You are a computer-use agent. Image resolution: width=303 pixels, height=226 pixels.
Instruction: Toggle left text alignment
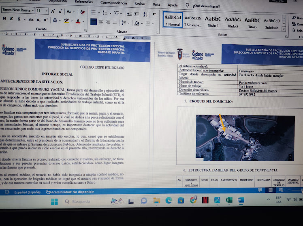[x=94, y=22]
